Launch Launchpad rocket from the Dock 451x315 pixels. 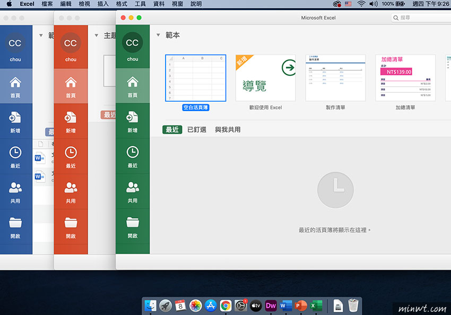pyautogui.click(x=166, y=305)
